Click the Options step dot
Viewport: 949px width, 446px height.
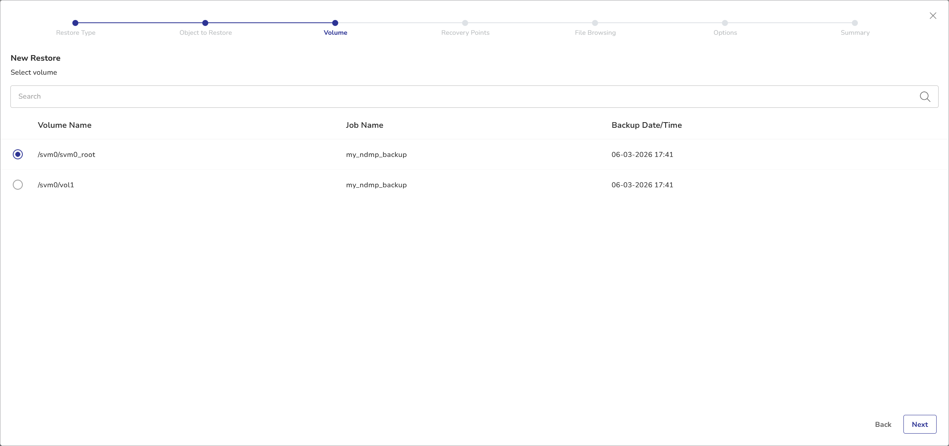(725, 23)
